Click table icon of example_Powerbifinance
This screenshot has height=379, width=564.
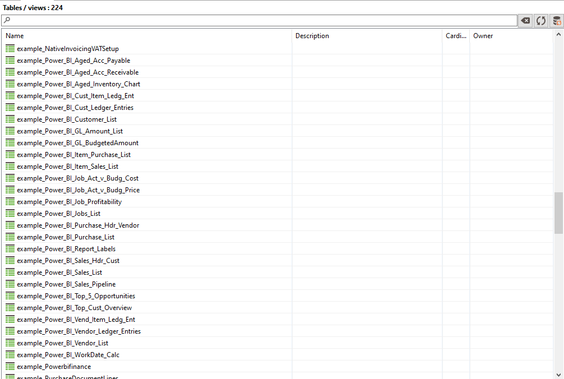[x=10, y=367]
